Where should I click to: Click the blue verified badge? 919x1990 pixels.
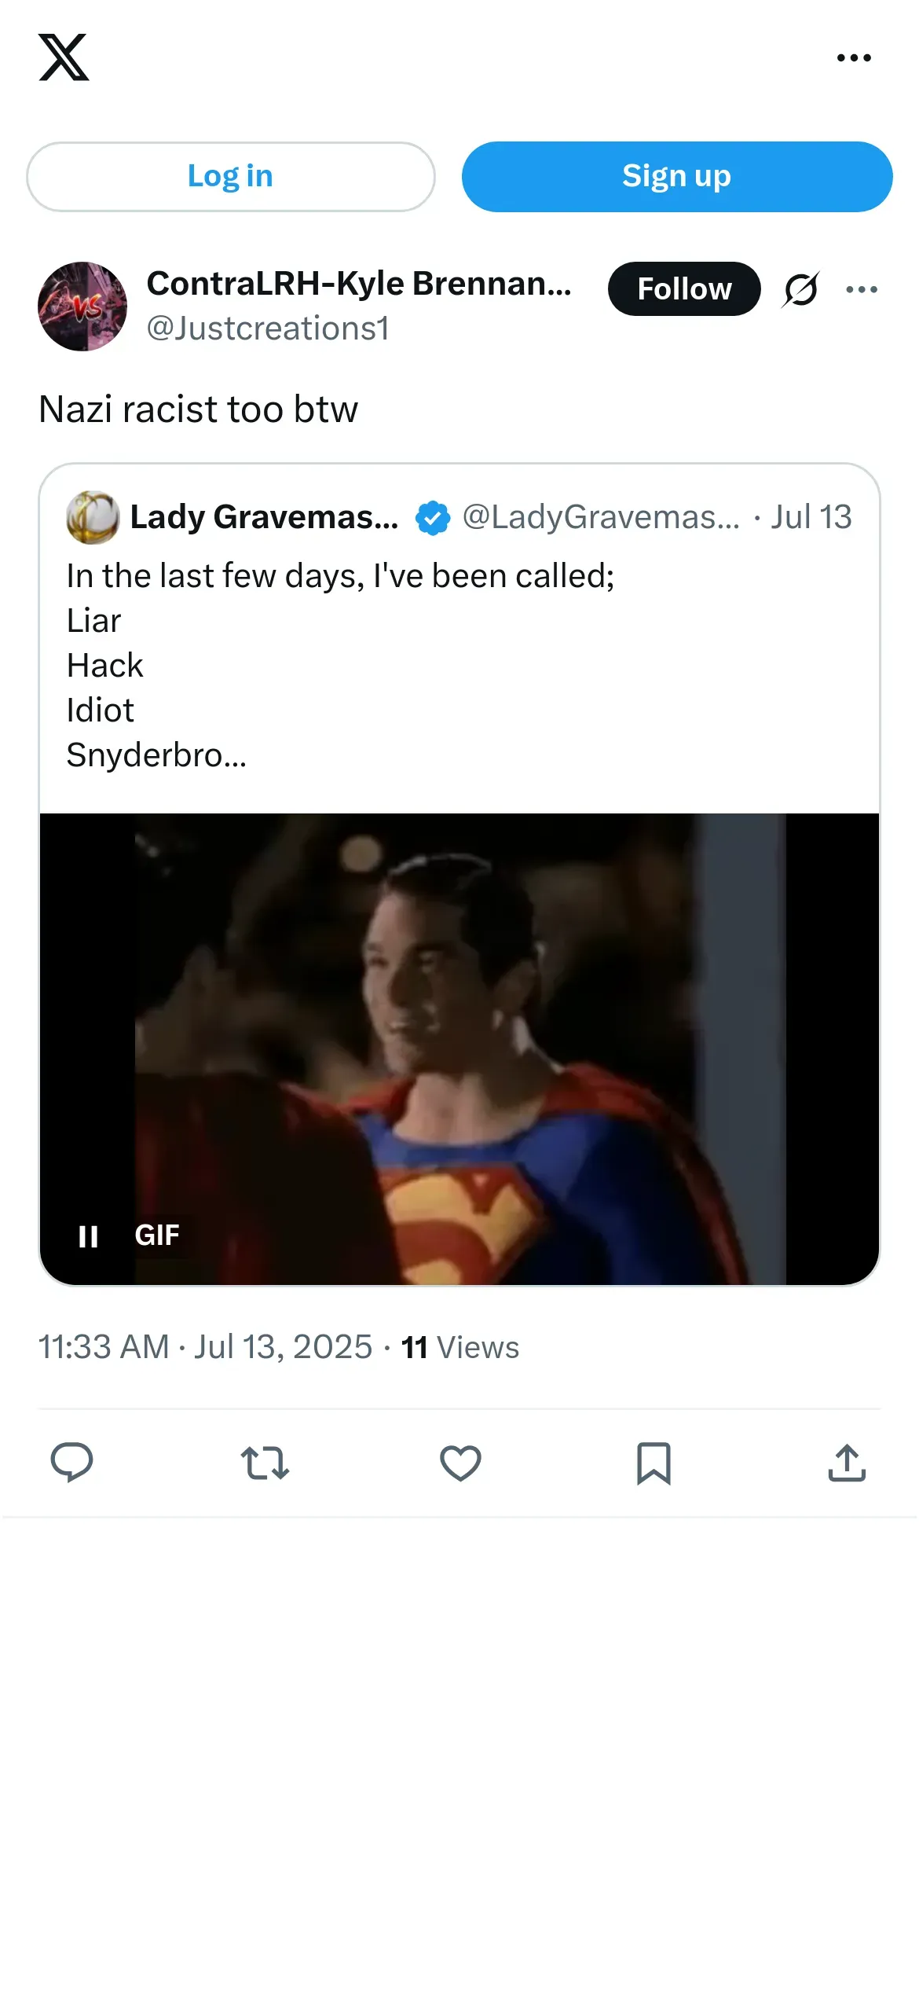tap(432, 518)
